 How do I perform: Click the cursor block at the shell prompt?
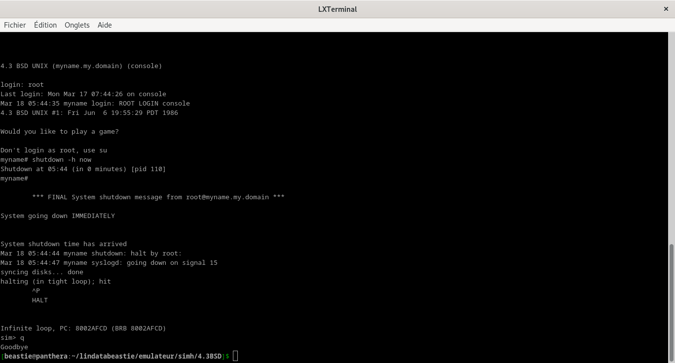point(235,356)
